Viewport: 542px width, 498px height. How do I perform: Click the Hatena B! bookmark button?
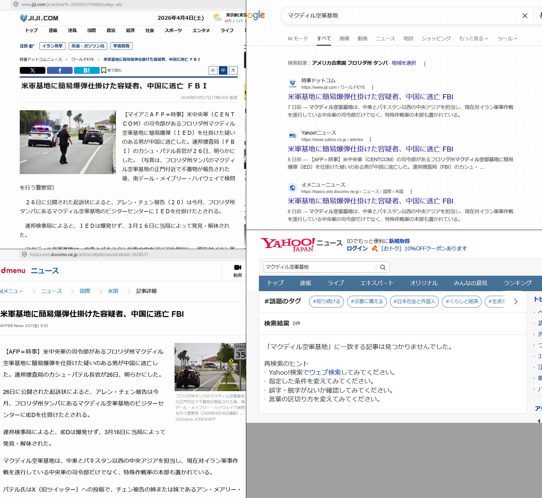86,71
